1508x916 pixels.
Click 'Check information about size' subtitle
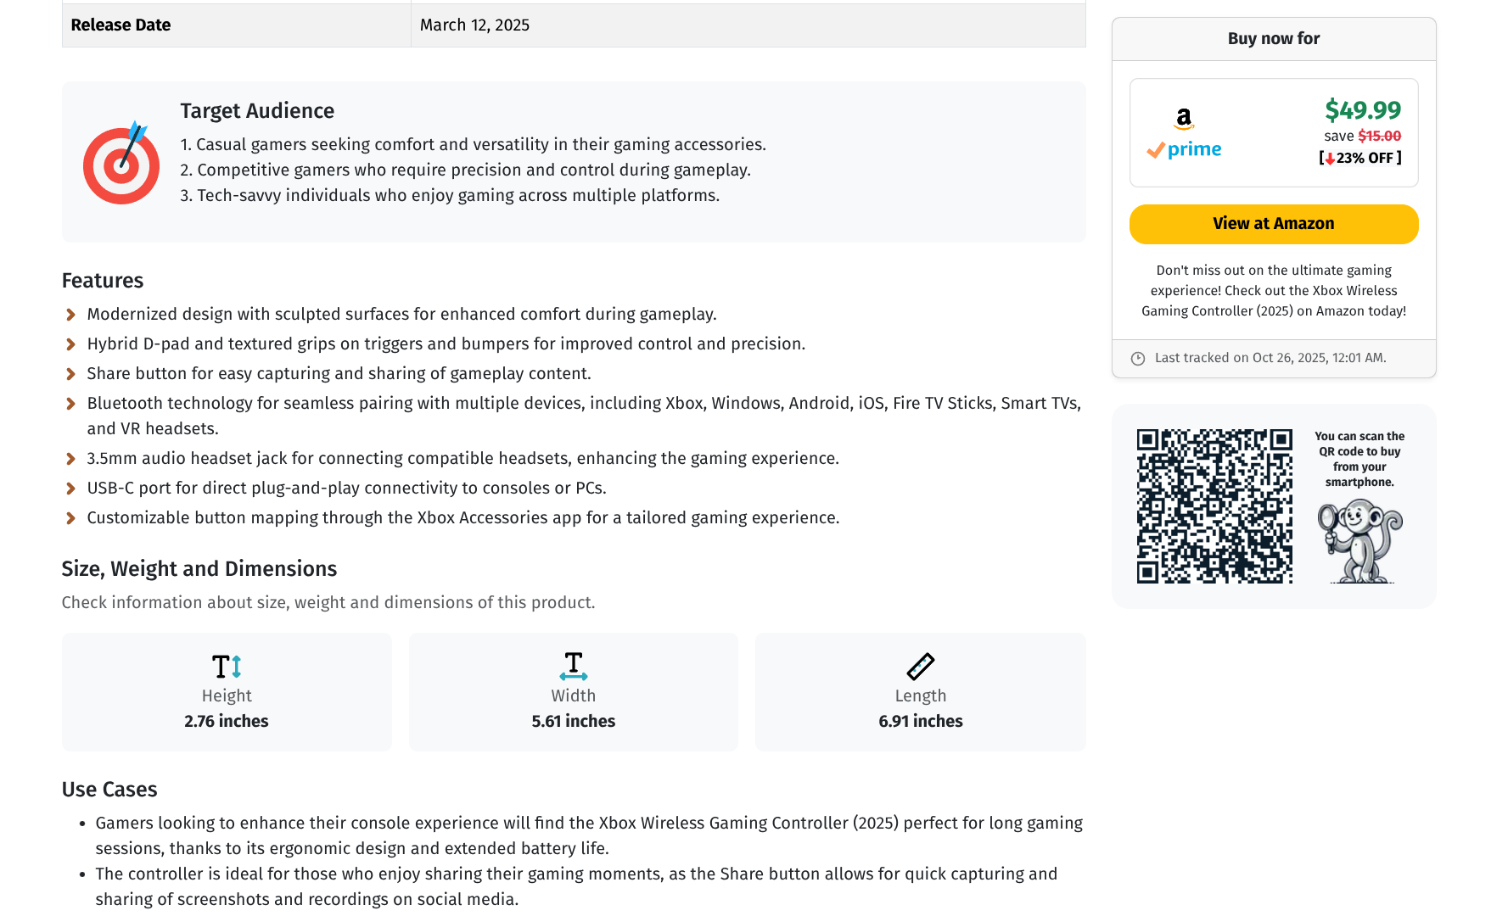[328, 603]
